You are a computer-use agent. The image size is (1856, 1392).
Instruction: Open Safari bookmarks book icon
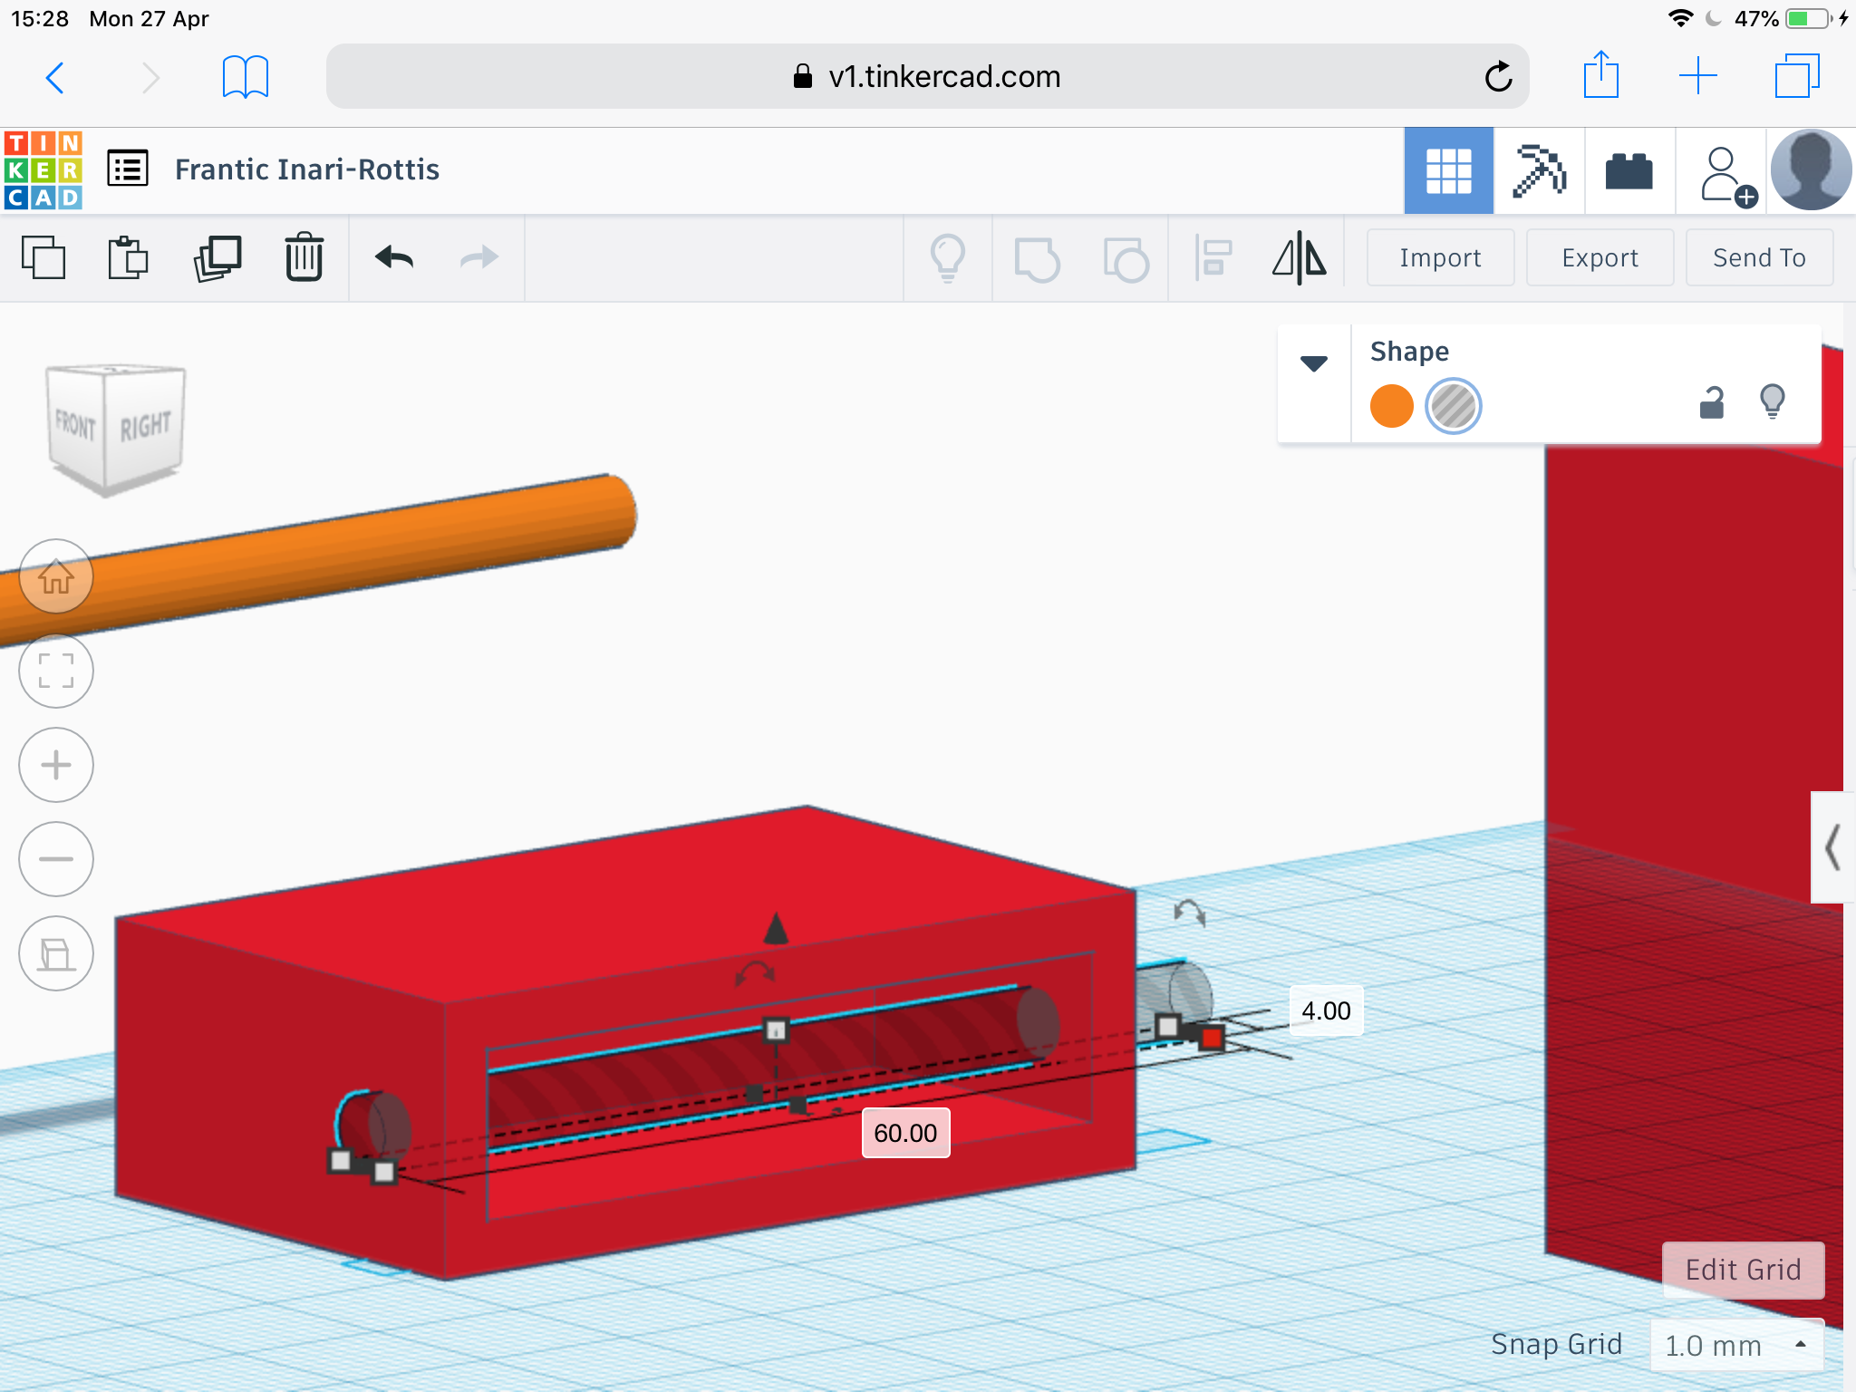click(246, 77)
